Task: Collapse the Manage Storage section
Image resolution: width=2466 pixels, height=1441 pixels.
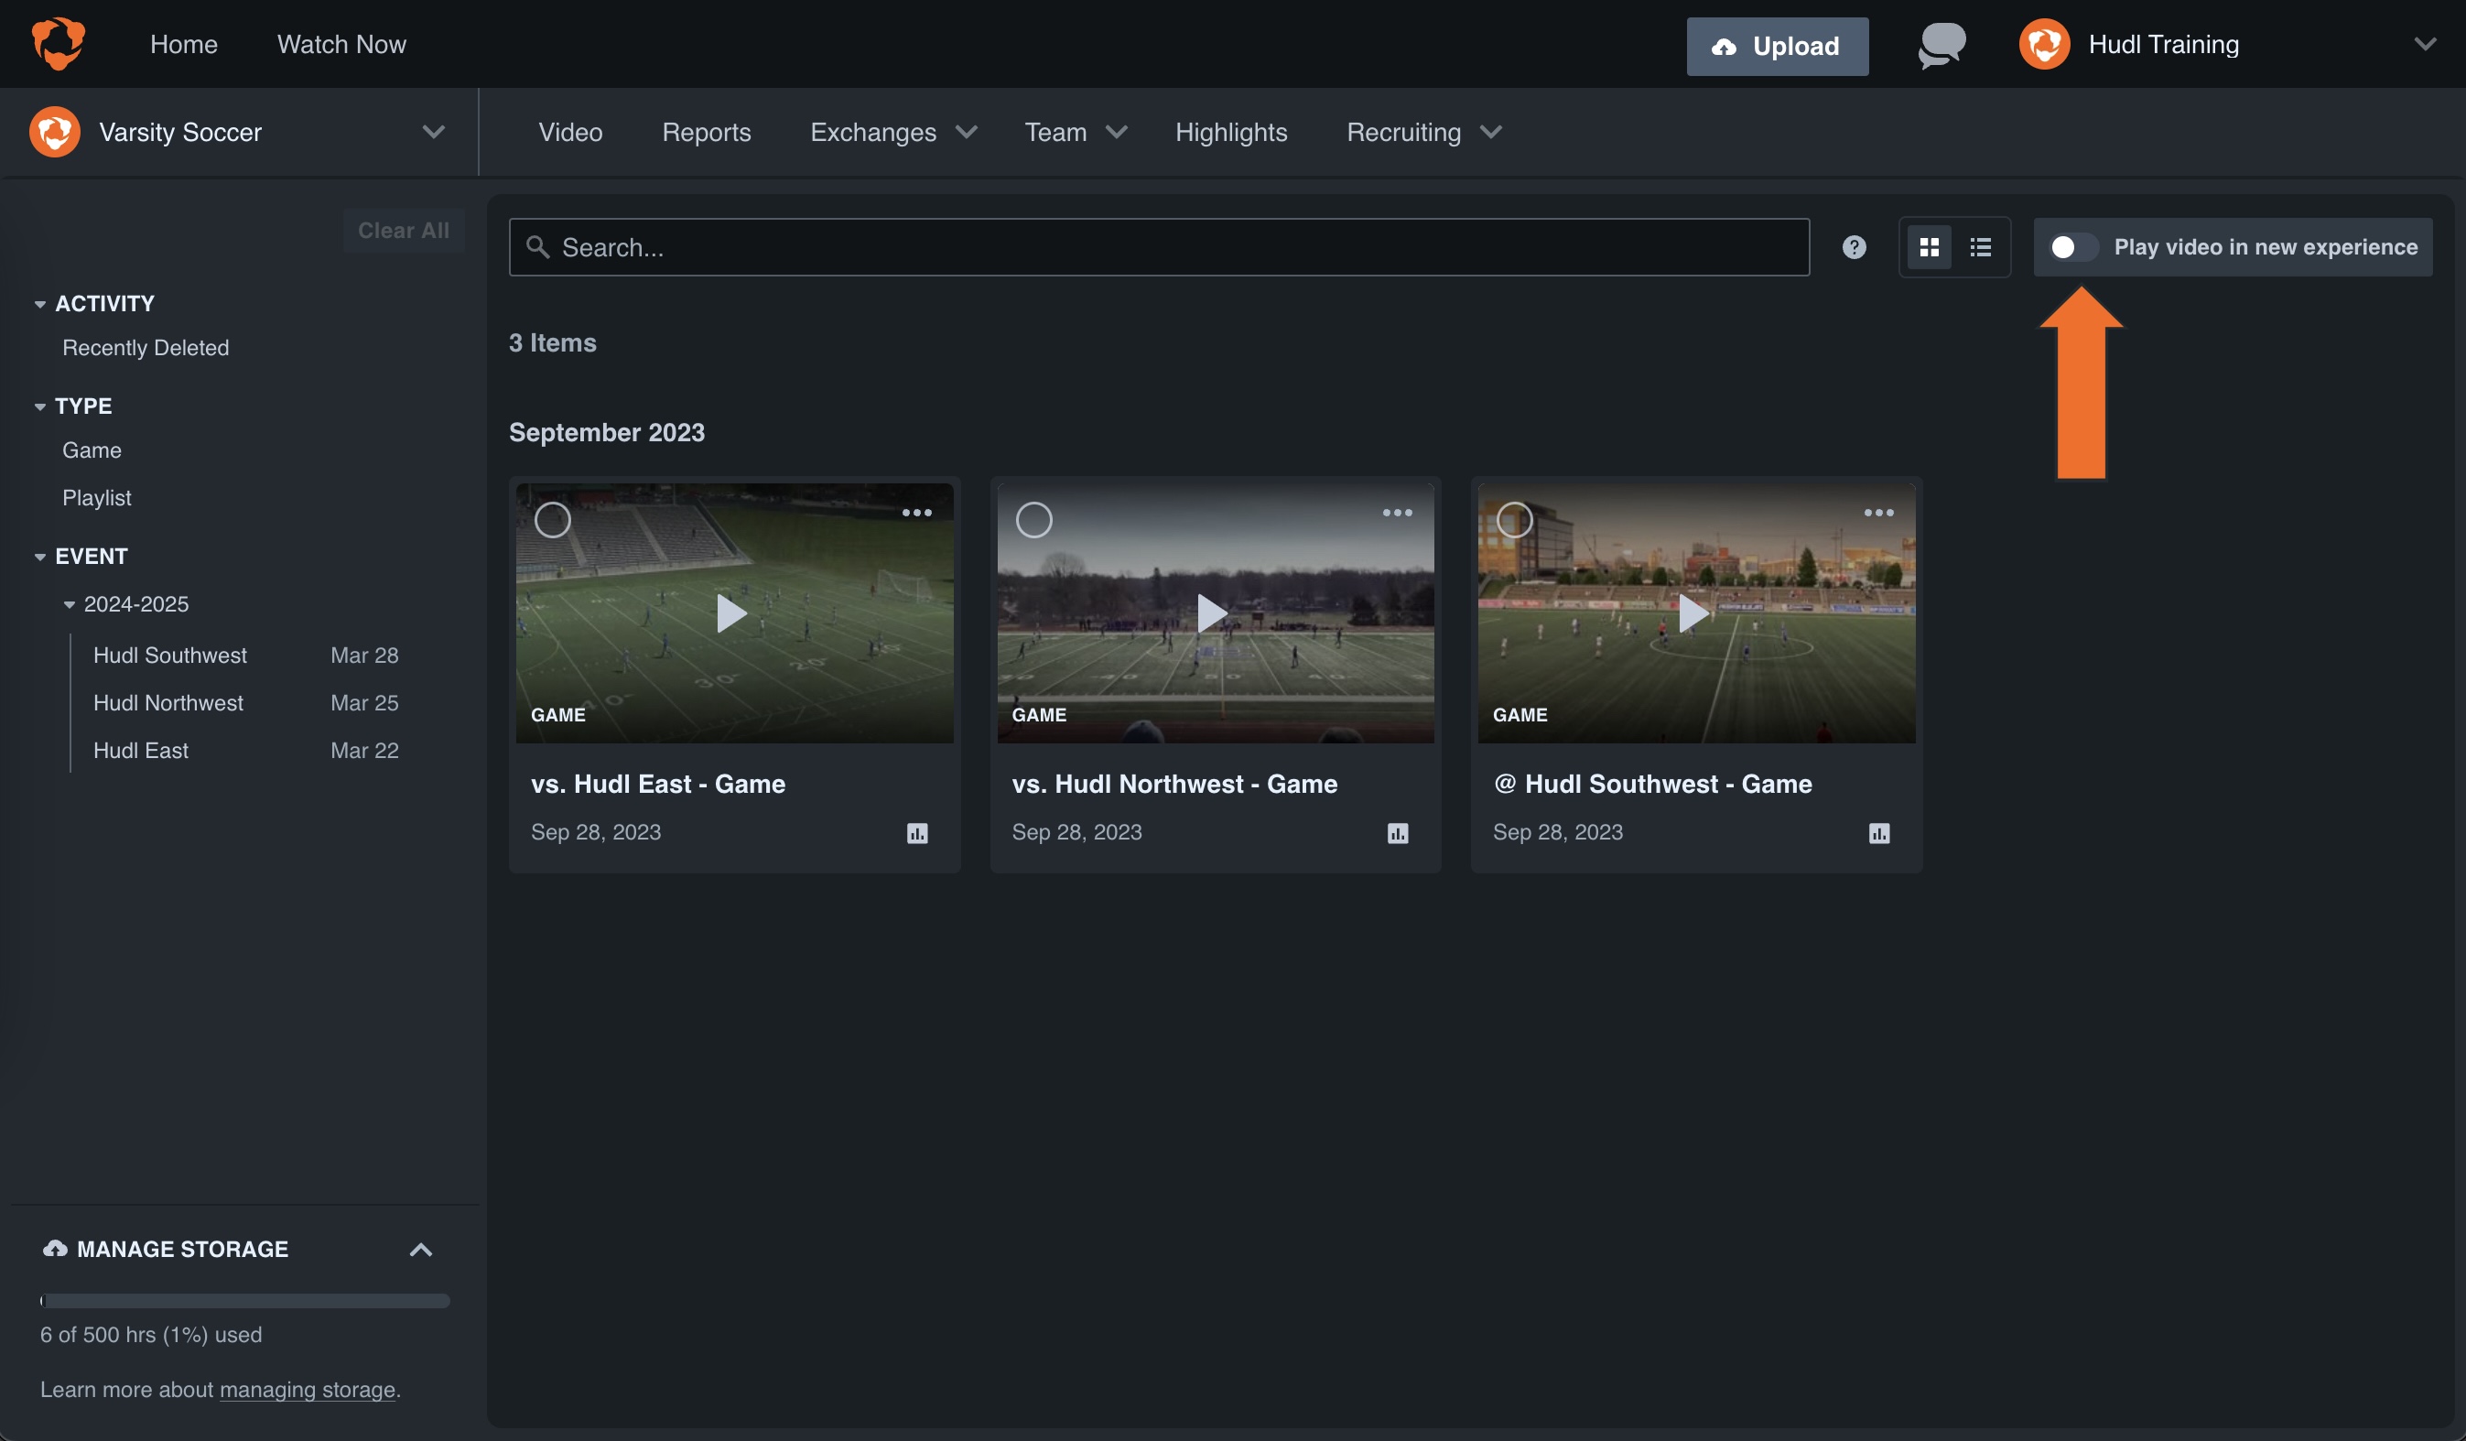Action: pos(421,1249)
